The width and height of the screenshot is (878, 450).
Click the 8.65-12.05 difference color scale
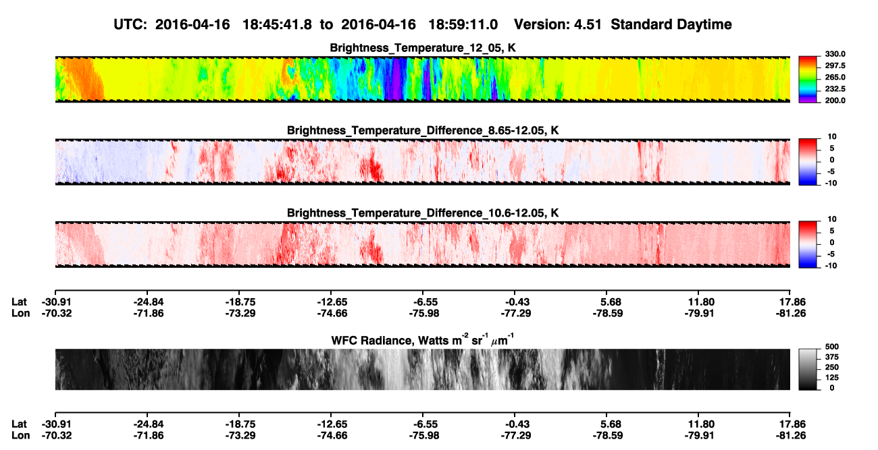[x=807, y=161]
